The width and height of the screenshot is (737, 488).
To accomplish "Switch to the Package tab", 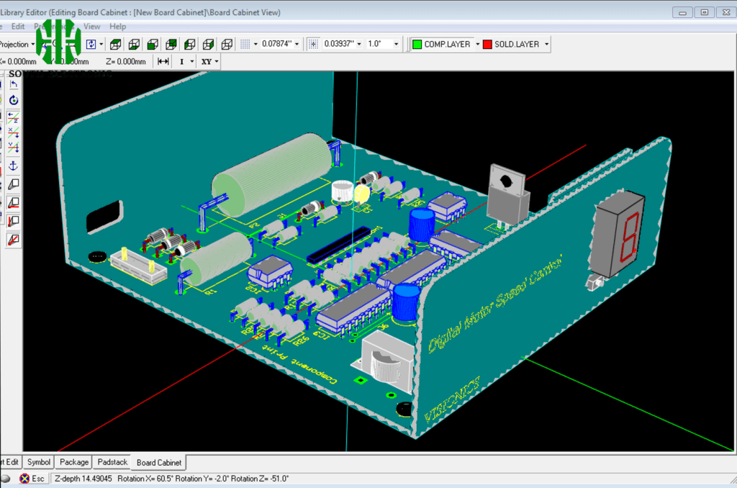I will (73, 461).
